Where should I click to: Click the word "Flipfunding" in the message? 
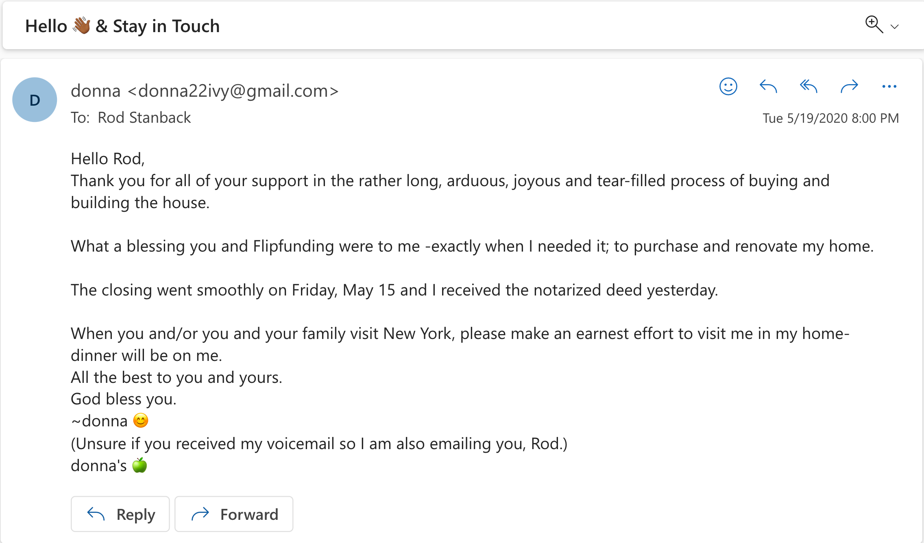click(x=293, y=246)
